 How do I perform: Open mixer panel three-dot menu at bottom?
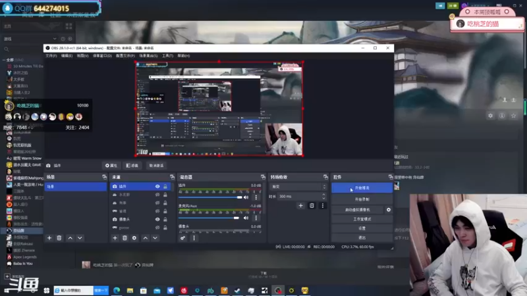point(194,238)
